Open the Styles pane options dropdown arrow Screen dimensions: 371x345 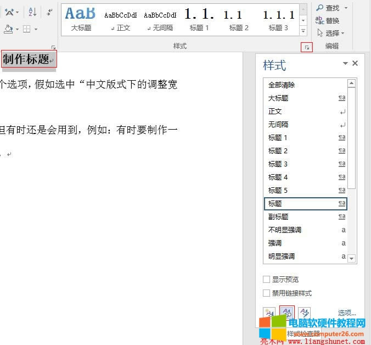tap(345, 64)
